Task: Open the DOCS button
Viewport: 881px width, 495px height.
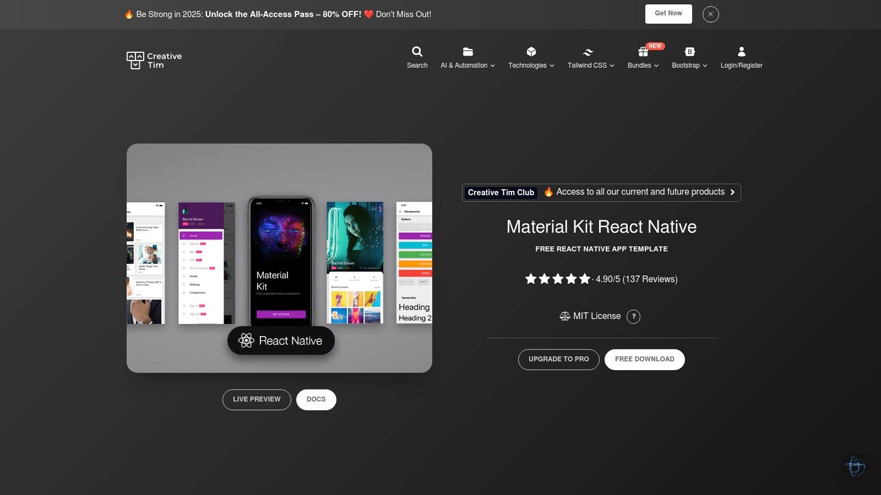Action: tap(316, 400)
